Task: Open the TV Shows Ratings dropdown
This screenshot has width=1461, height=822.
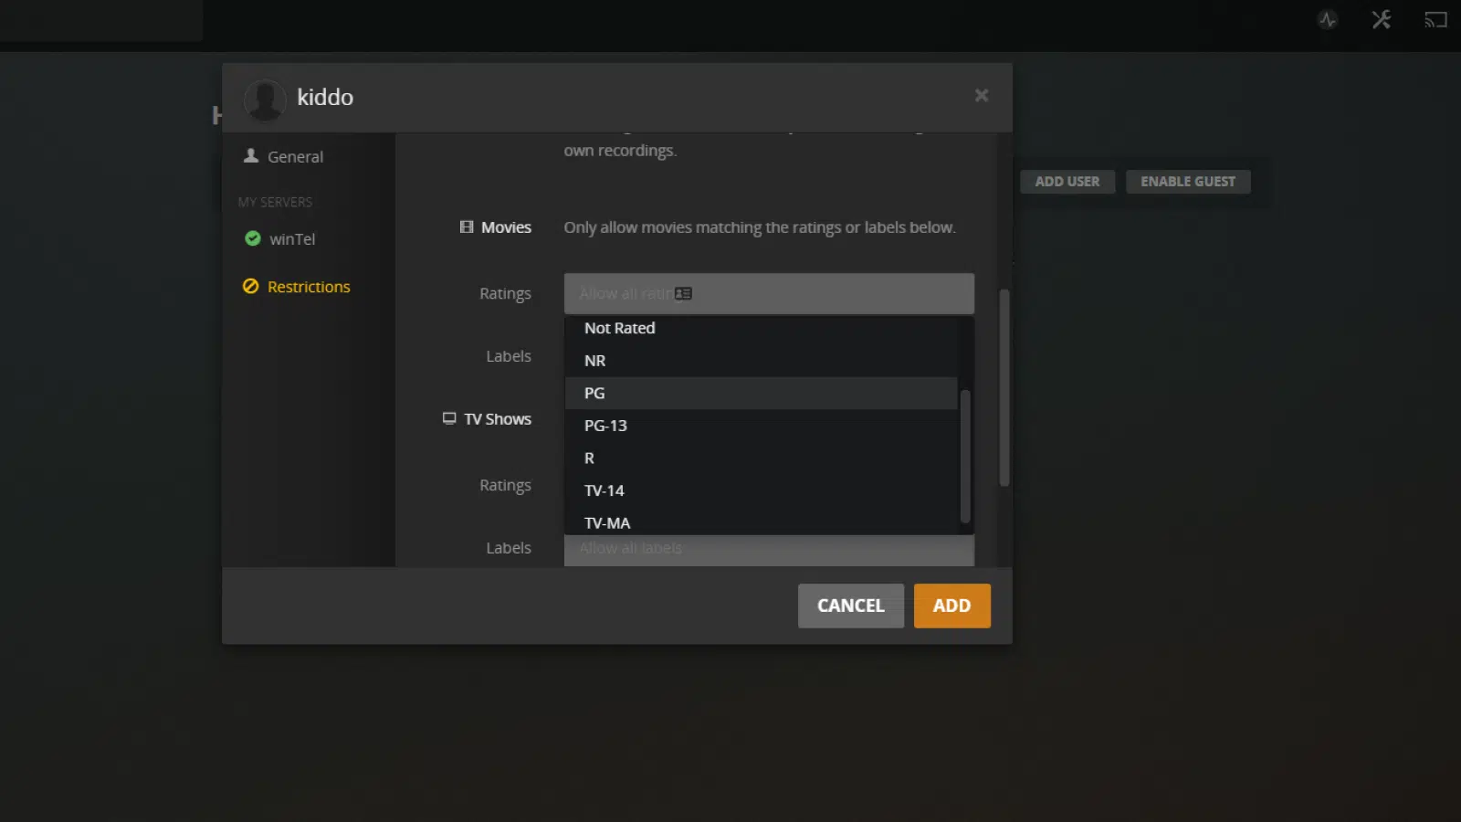Action: tap(770, 485)
